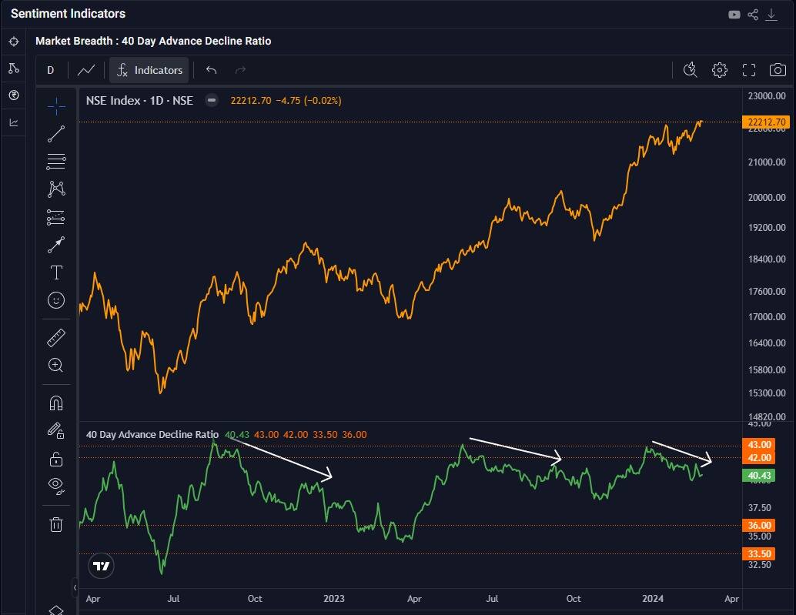Image resolution: width=796 pixels, height=615 pixels.
Task: Select the ruler measure tool
Action: [x=56, y=337]
